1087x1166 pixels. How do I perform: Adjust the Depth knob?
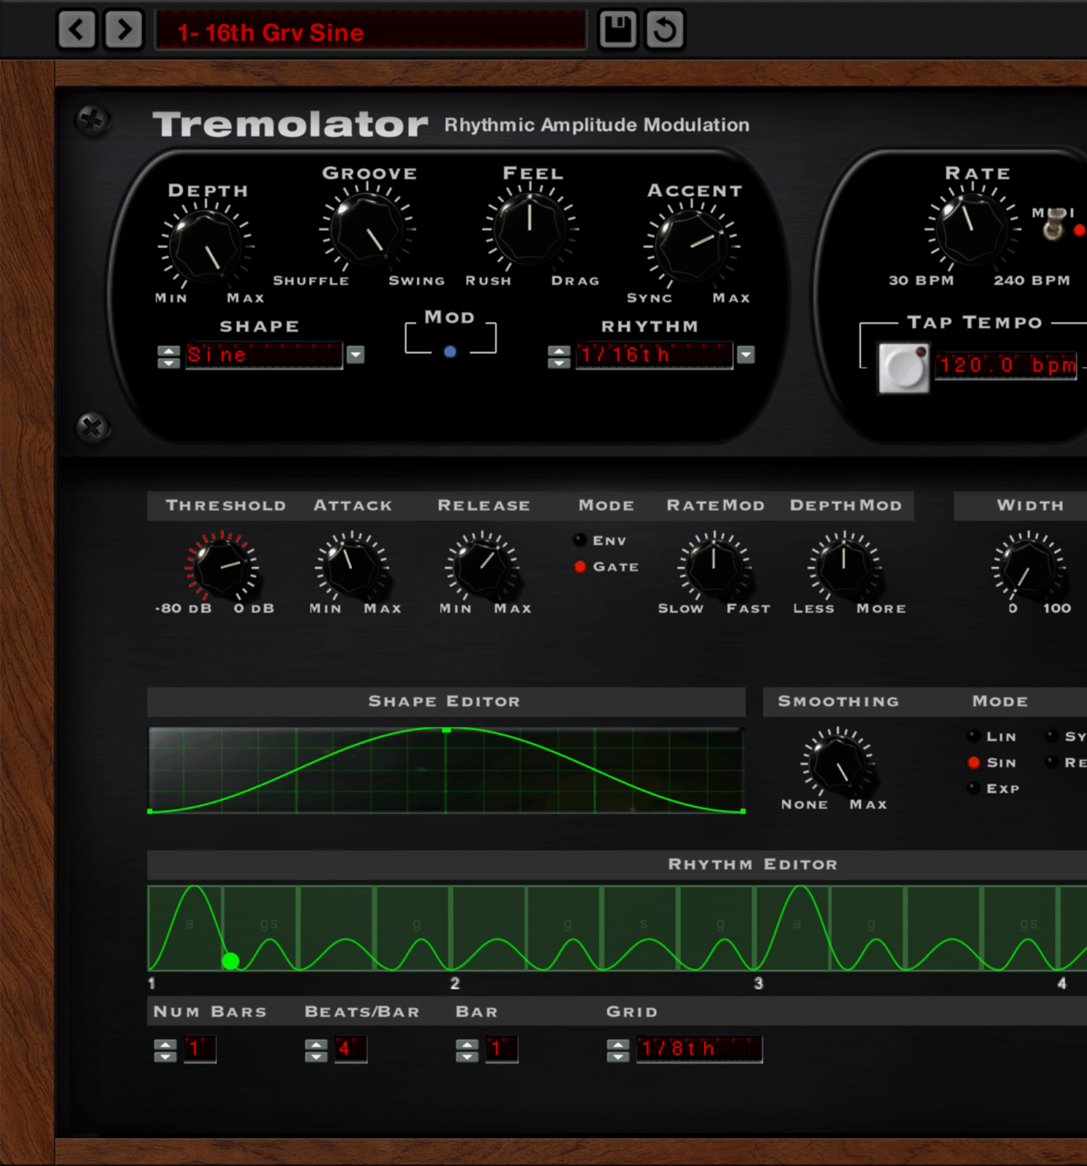pyautogui.click(x=206, y=246)
